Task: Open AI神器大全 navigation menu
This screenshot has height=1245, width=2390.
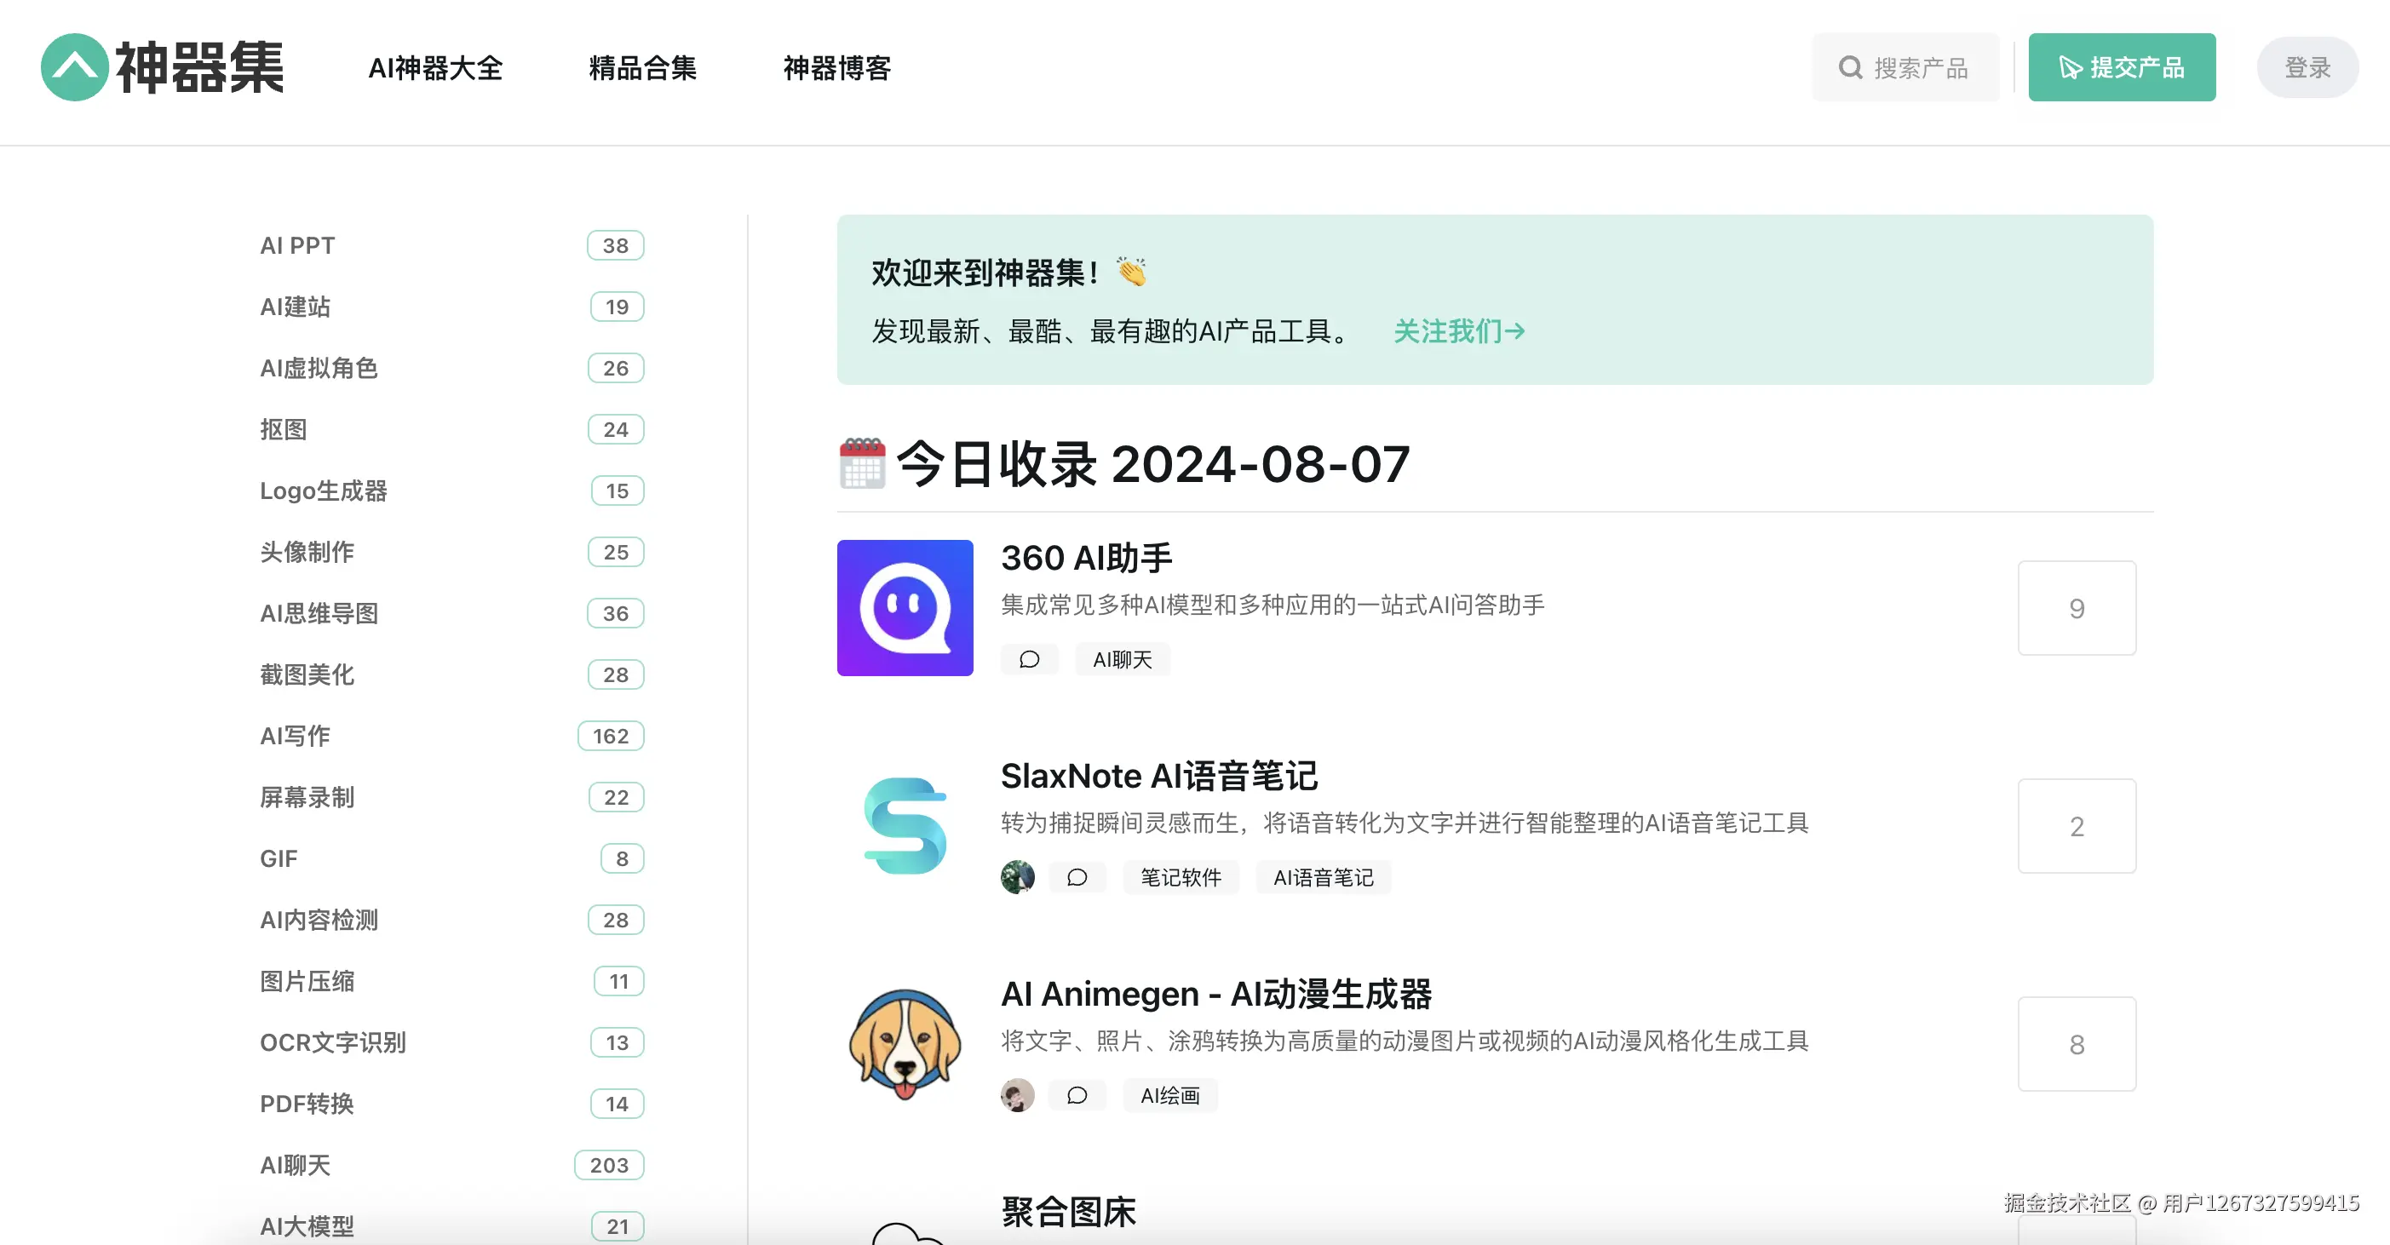Action: (435, 68)
